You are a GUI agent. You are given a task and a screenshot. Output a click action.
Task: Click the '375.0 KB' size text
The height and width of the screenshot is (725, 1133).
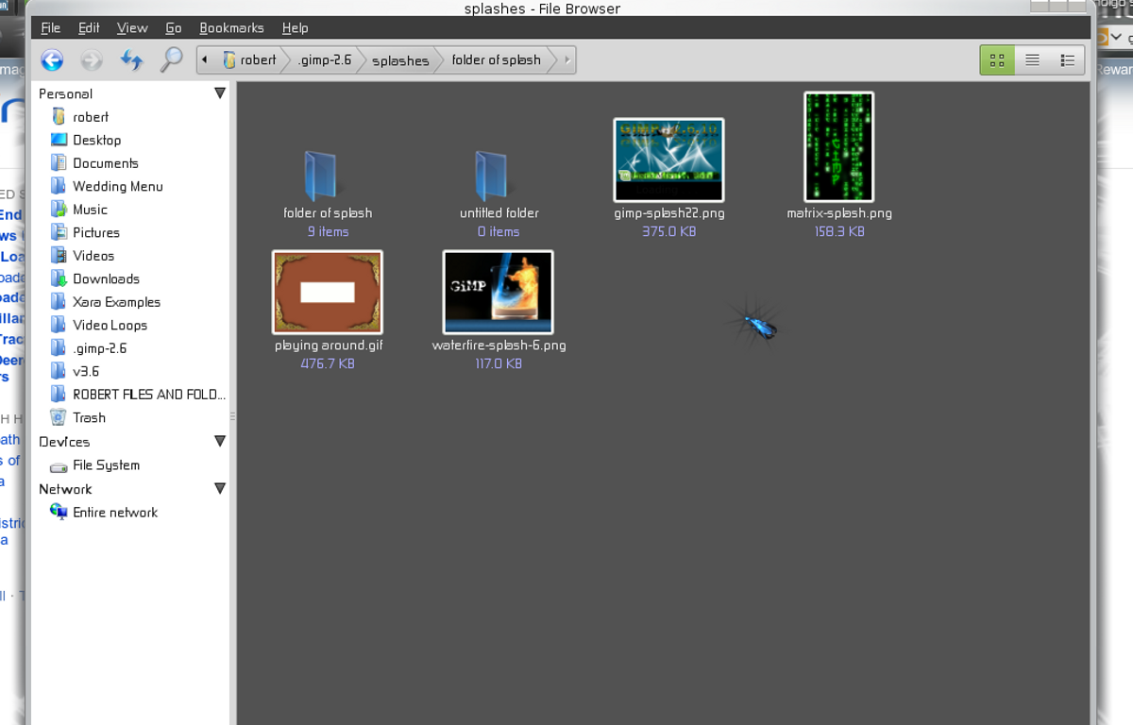coord(669,231)
